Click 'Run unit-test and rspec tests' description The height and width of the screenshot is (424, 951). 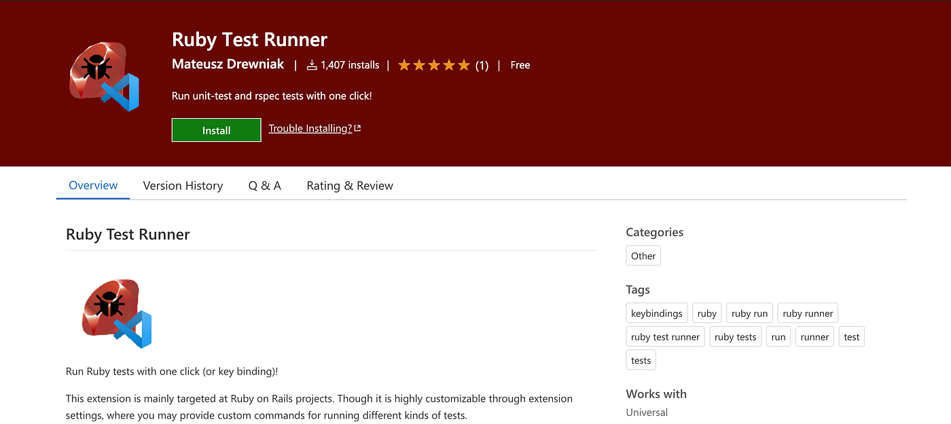pos(272,96)
